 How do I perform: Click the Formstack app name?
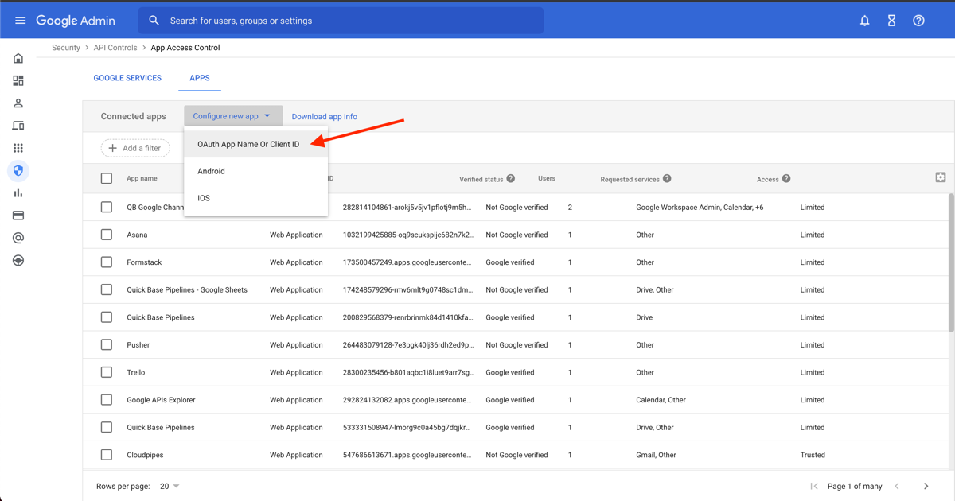144,262
